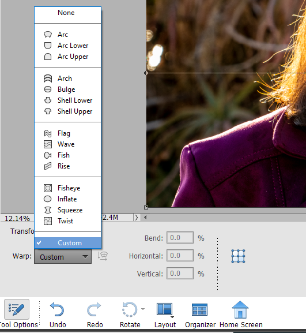
Task: Go to the Home Screen
Action: (241, 315)
